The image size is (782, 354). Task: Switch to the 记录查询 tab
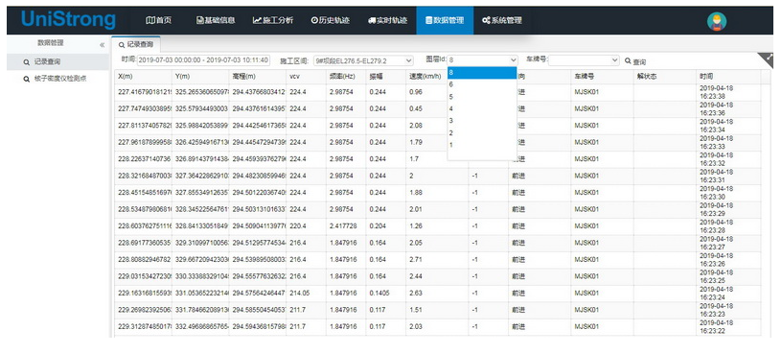[136, 44]
